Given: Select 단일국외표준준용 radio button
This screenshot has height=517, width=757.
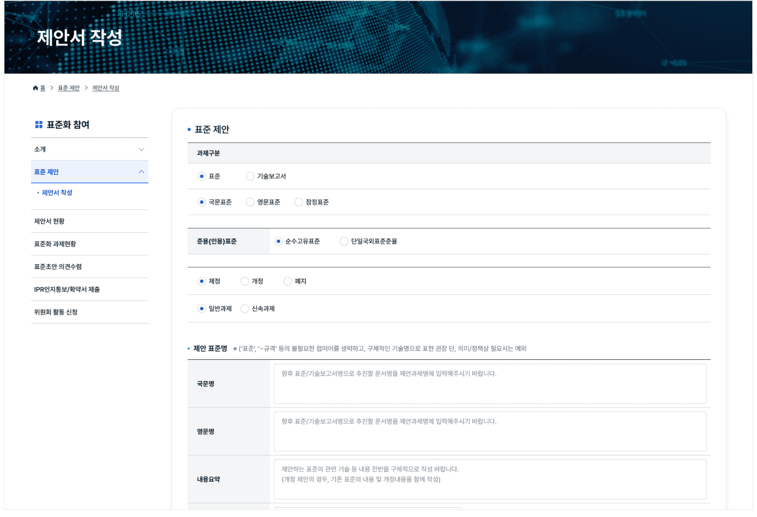Looking at the screenshot, I should coord(344,242).
